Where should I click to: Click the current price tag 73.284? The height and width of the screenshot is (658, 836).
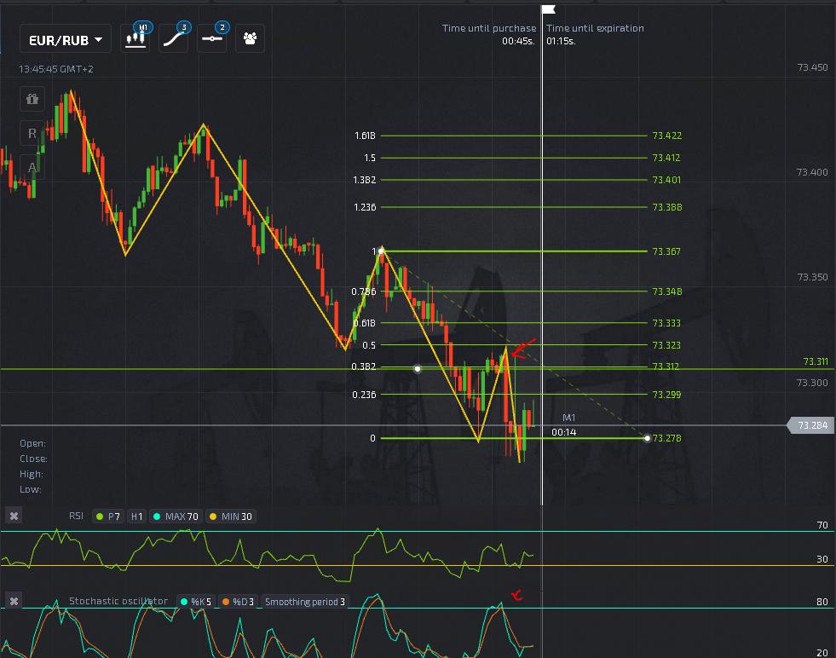click(x=810, y=425)
